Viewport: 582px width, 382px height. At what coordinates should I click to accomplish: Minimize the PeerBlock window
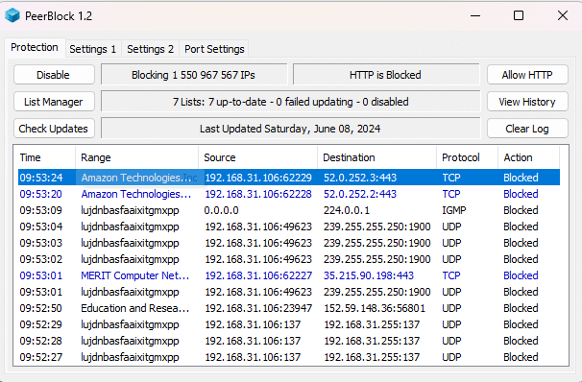[475, 15]
